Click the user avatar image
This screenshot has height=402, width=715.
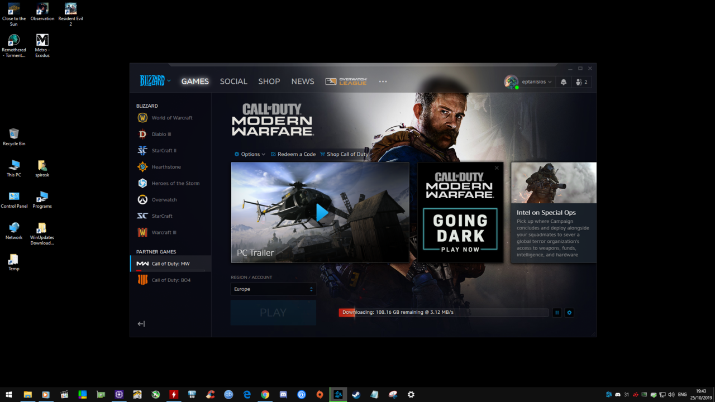click(x=511, y=82)
